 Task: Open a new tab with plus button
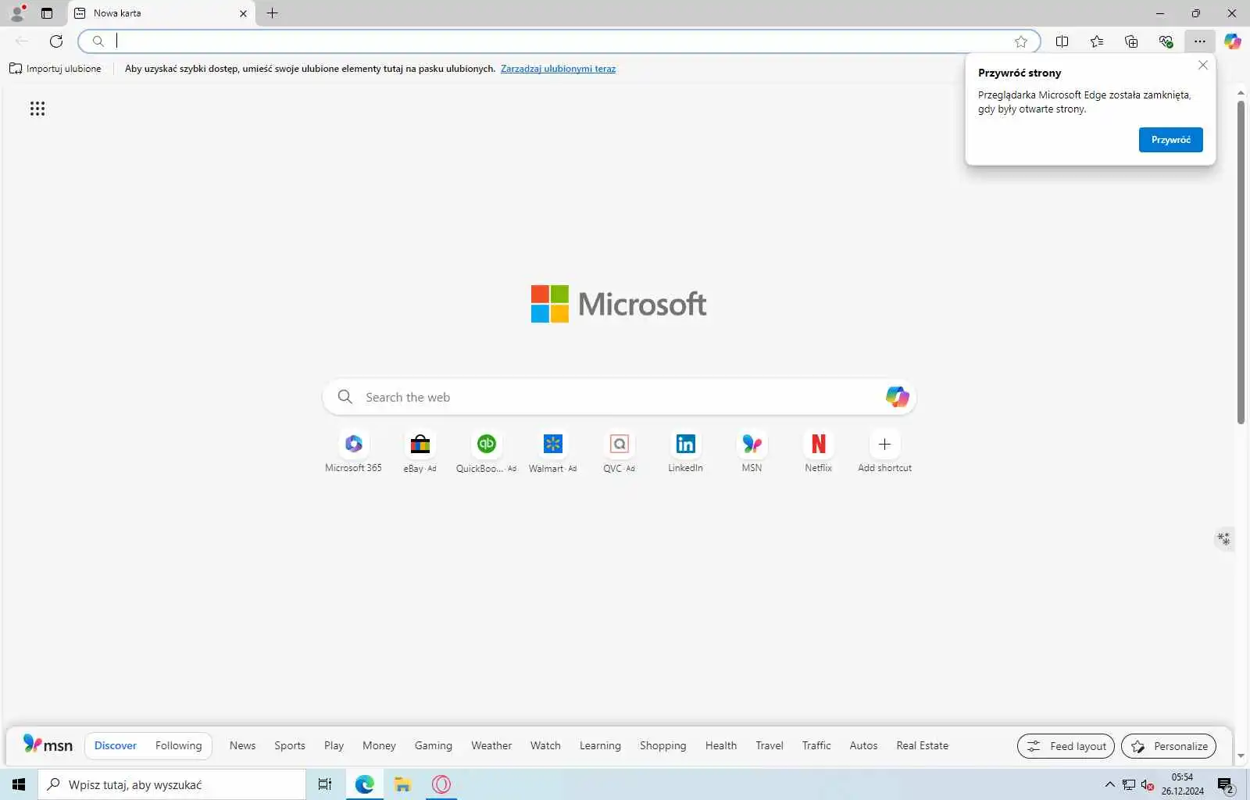point(272,13)
